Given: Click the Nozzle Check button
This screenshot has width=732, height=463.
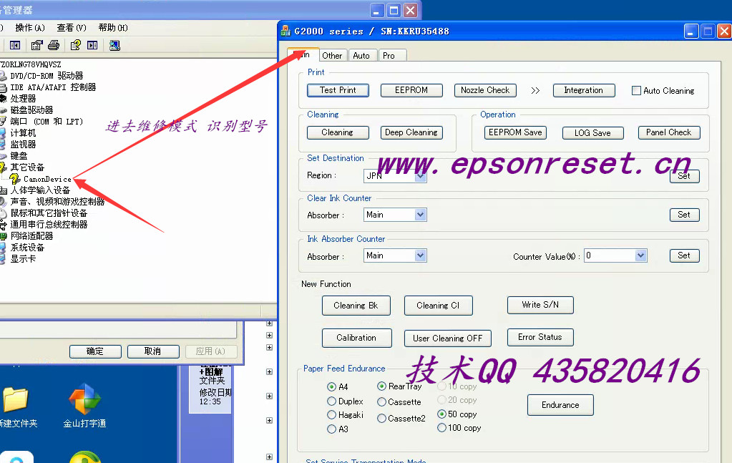Looking at the screenshot, I should coord(485,90).
